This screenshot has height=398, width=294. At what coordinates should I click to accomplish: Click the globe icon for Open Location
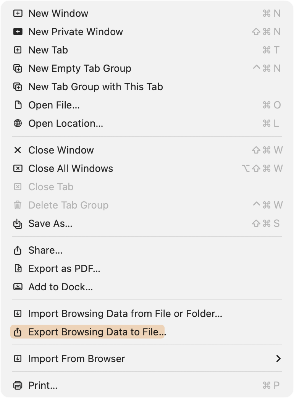[18, 123]
